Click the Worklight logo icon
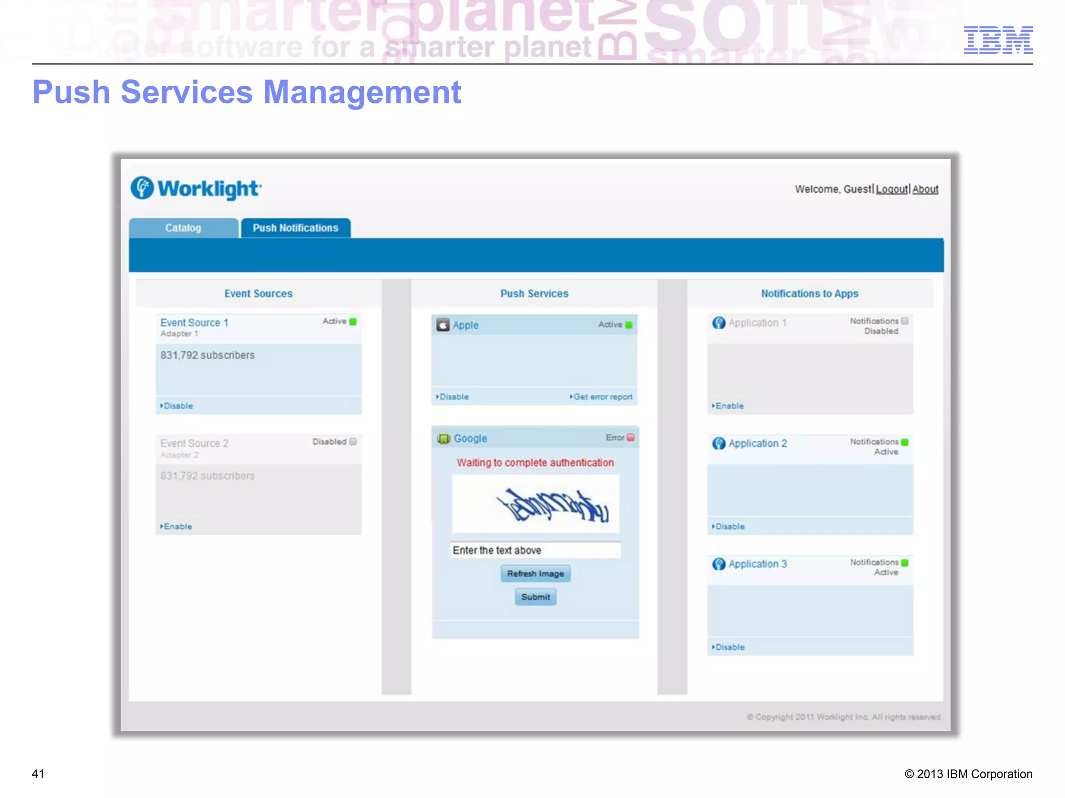The height and width of the screenshot is (798, 1065). (142, 188)
